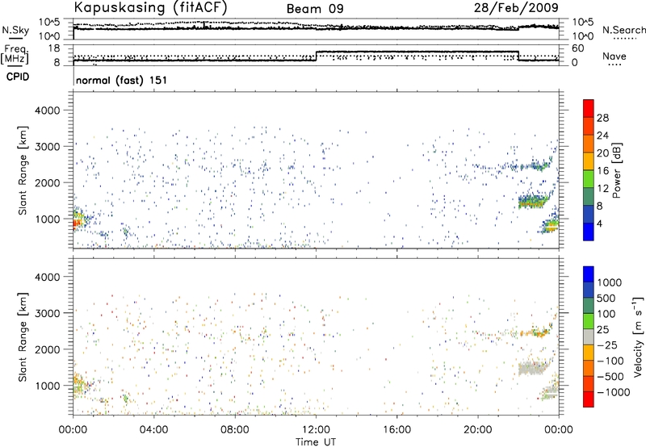Click the 'Freq. [MHz]' axis label

15,54
